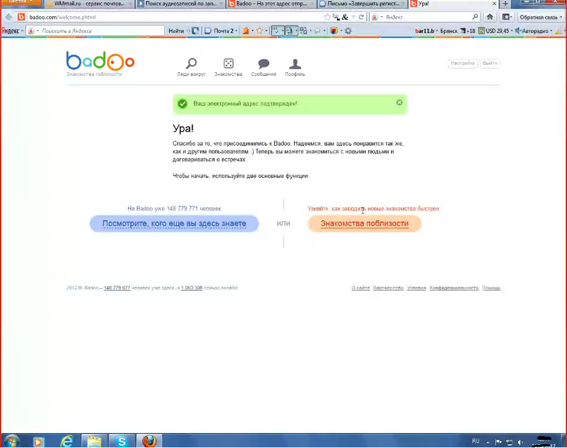Image resolution: width=567 pixels, height=448 pixels.
Task: Click Авторадио radio widget
Action: [532, 30]
